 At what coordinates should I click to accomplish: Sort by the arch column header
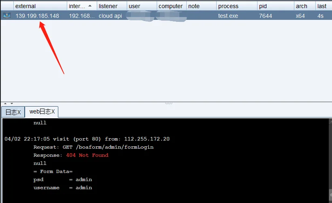(x=305, y=6)
